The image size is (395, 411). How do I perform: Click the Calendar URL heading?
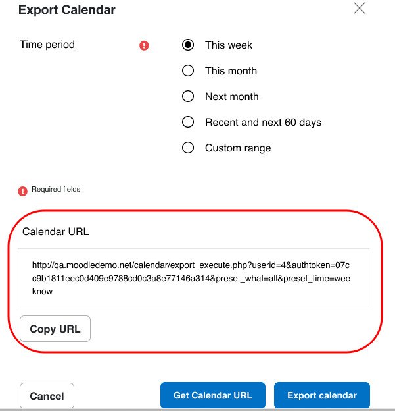click(x=56, y=231)
